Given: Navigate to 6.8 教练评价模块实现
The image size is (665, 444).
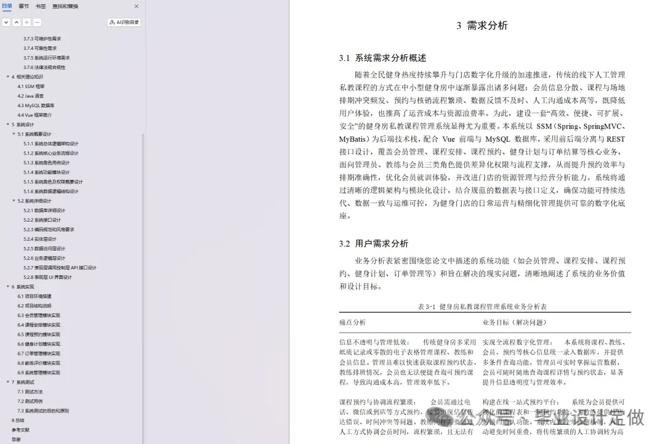Looking at the screenshot, I should [x=39, y=363].
